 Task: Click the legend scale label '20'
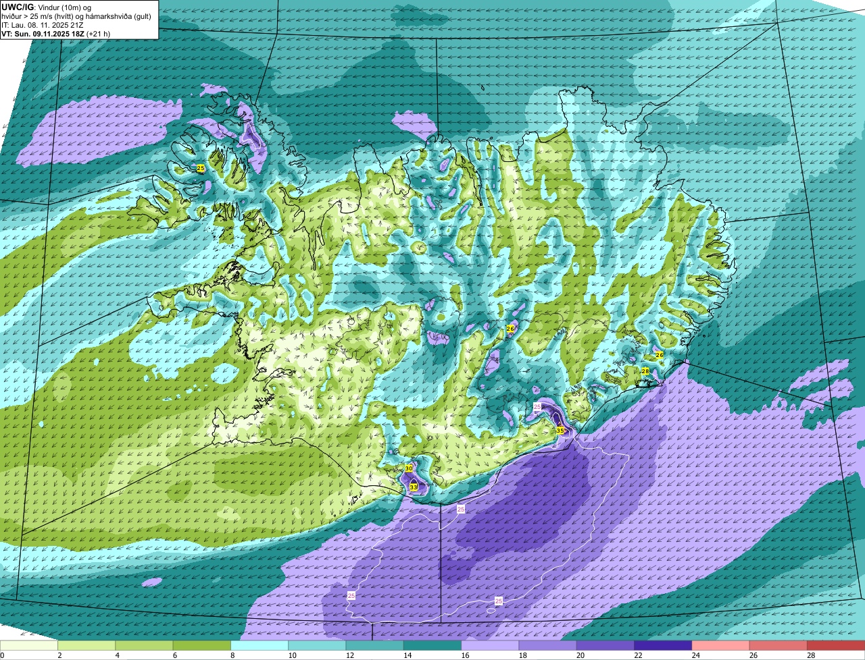580,655
